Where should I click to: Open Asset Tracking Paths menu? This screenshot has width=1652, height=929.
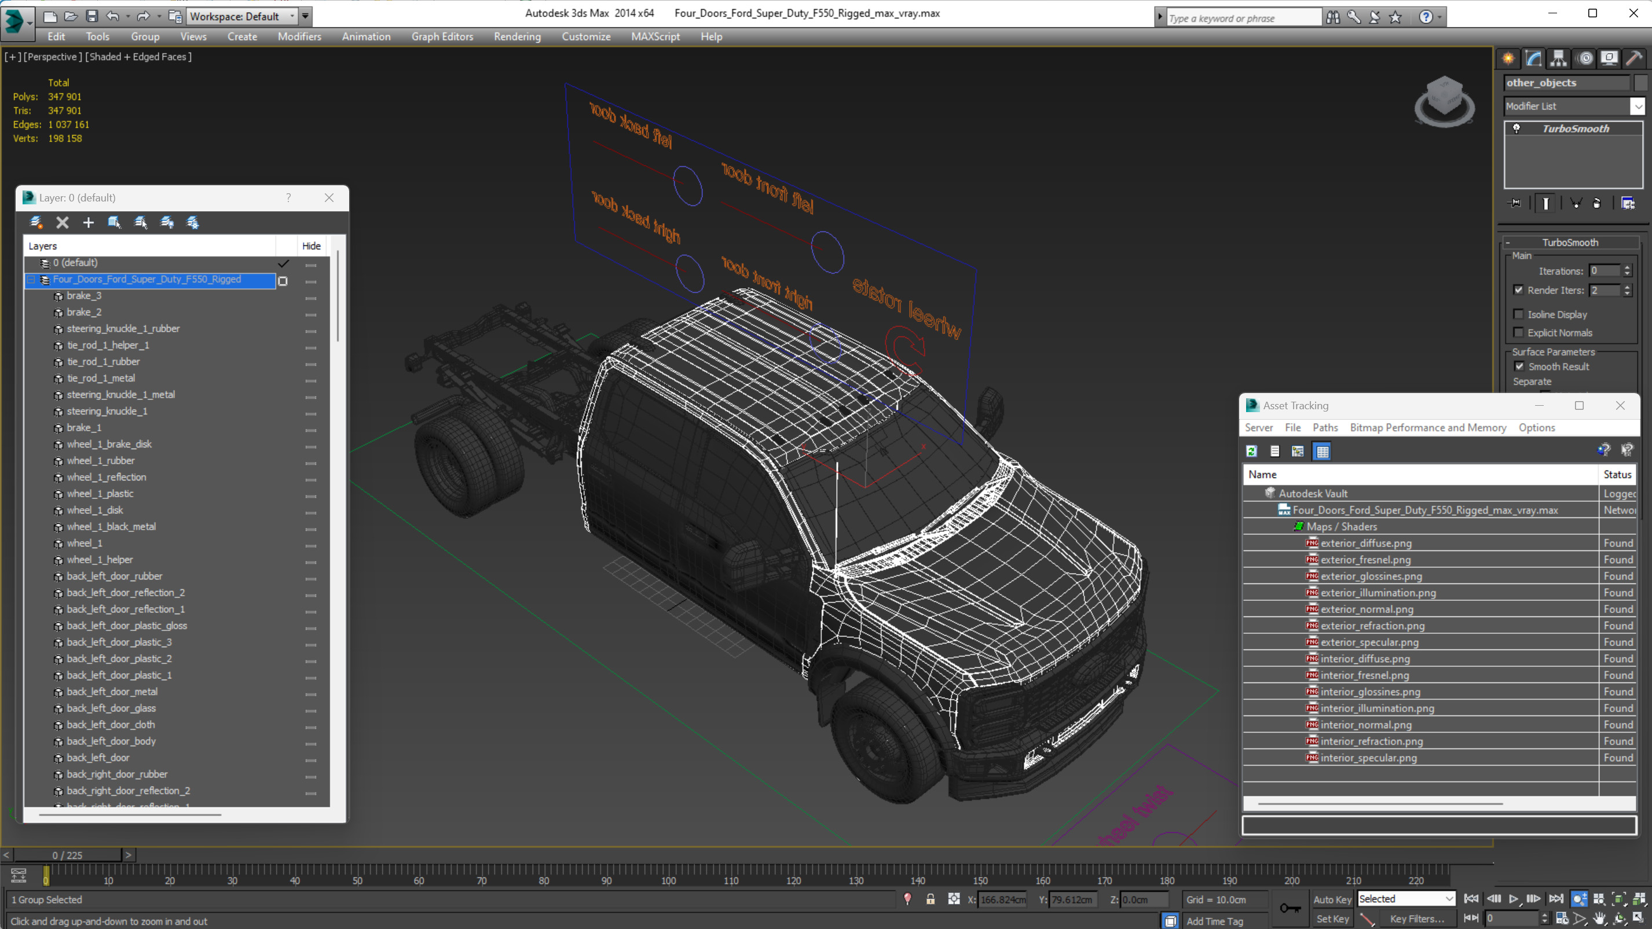coord(1325,428)
